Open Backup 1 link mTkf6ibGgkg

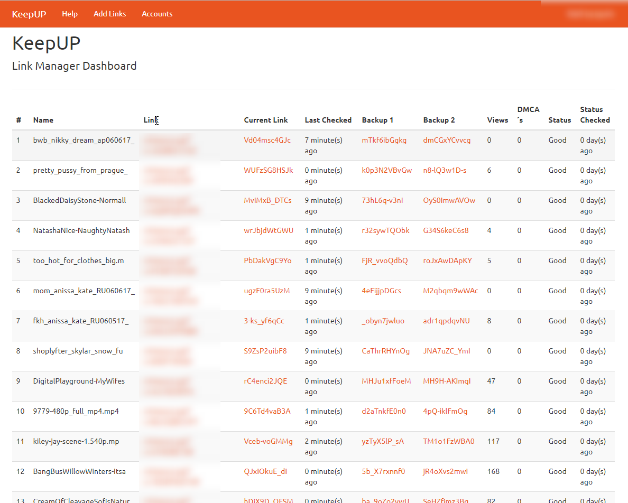384,140
